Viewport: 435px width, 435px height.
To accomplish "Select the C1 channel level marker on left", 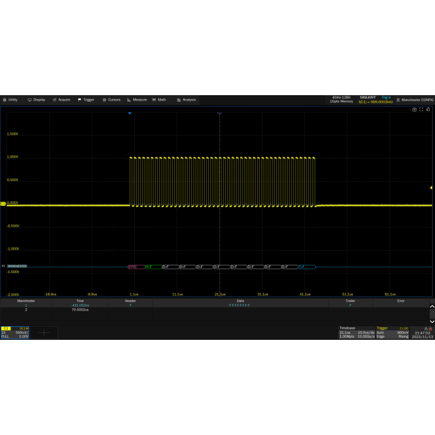I will point(3,204).
